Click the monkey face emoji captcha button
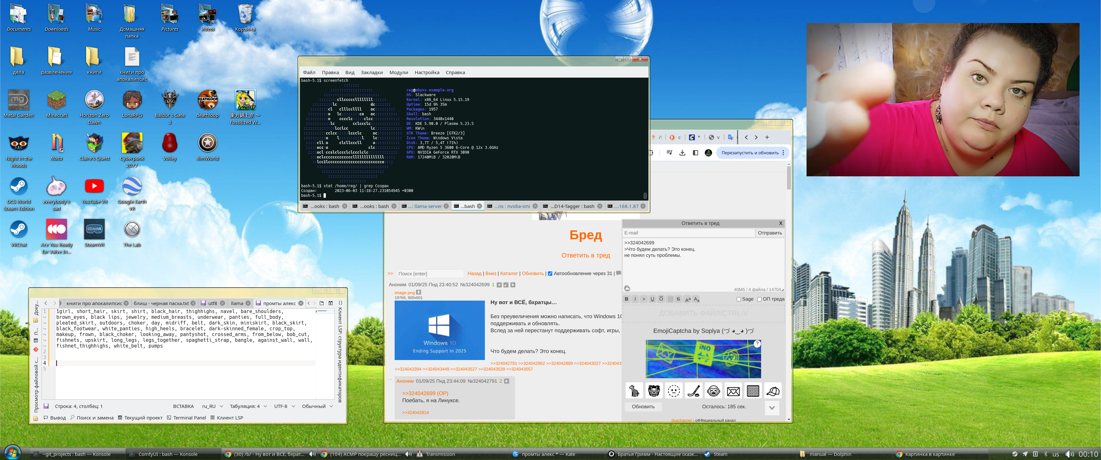 713,390
